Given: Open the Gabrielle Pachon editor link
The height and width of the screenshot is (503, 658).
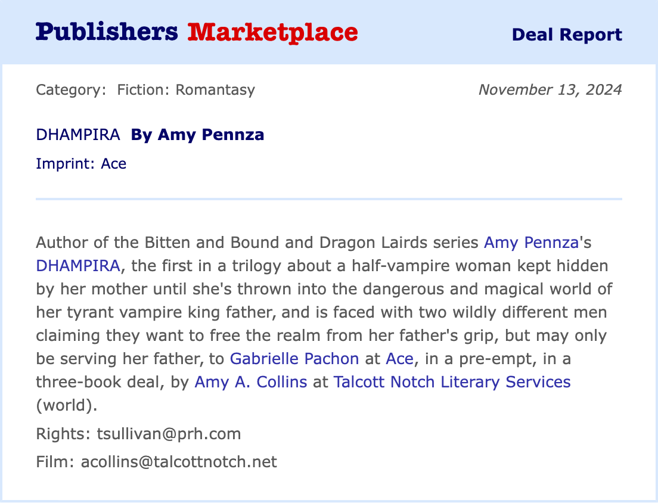Looking at the screenshot, I should click(x=294, y=359).
